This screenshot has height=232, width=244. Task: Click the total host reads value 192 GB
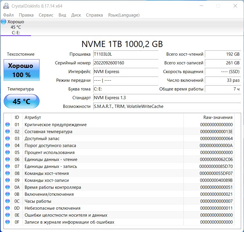223,54
